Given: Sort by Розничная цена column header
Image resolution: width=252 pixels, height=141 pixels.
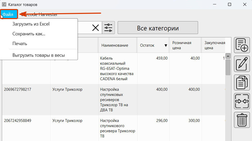Looking at the screenshot, I should 185,45.
